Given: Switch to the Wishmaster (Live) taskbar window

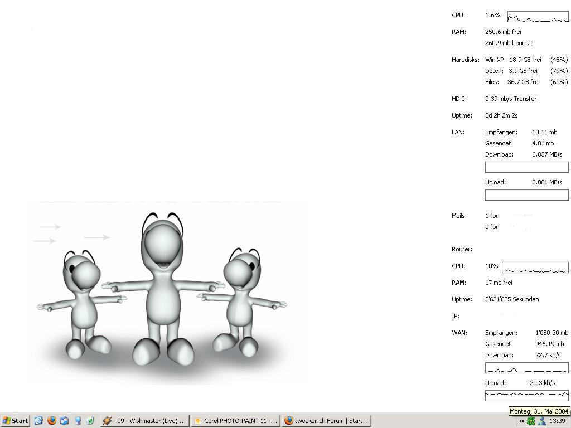Looking at the screenshot, I should (145, 421).
